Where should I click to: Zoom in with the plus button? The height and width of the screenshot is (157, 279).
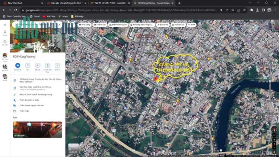point(274,144)
